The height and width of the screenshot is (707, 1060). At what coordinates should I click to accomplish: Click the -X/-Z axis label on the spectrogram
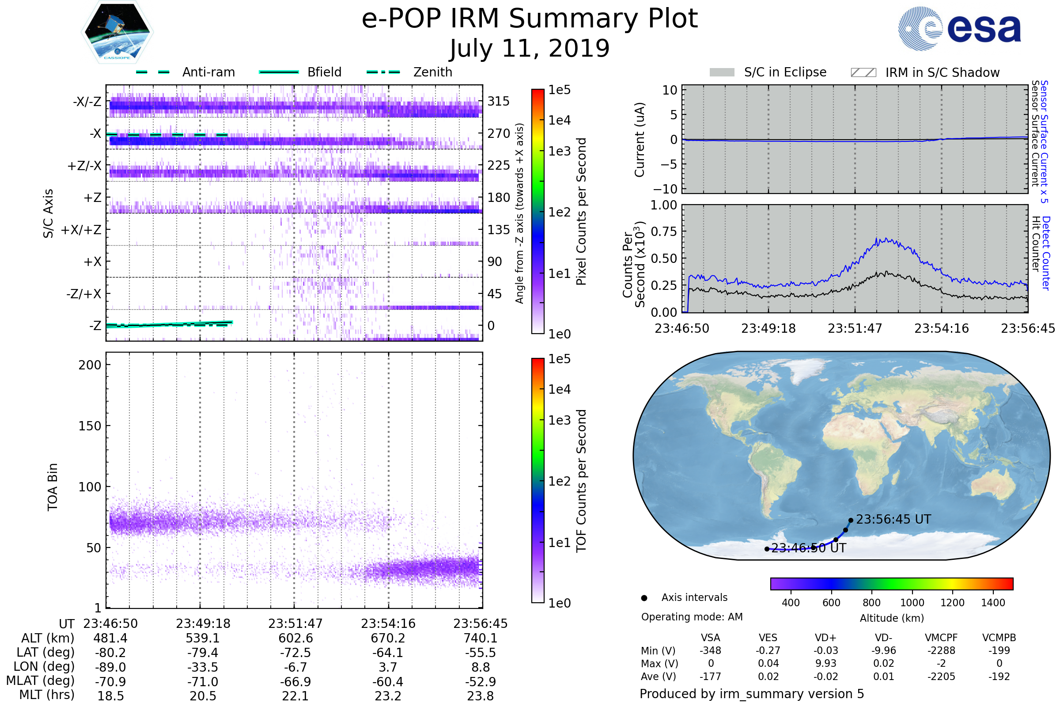click(x=87, y=102)
